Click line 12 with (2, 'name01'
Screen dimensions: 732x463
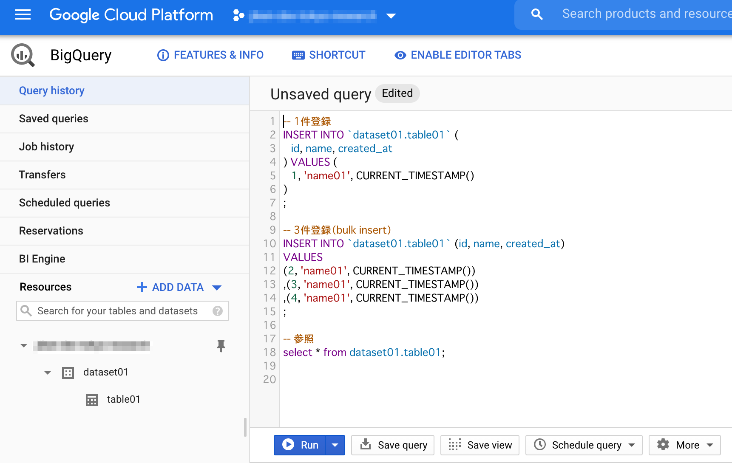pyautogui.click(x=379, y=271)
